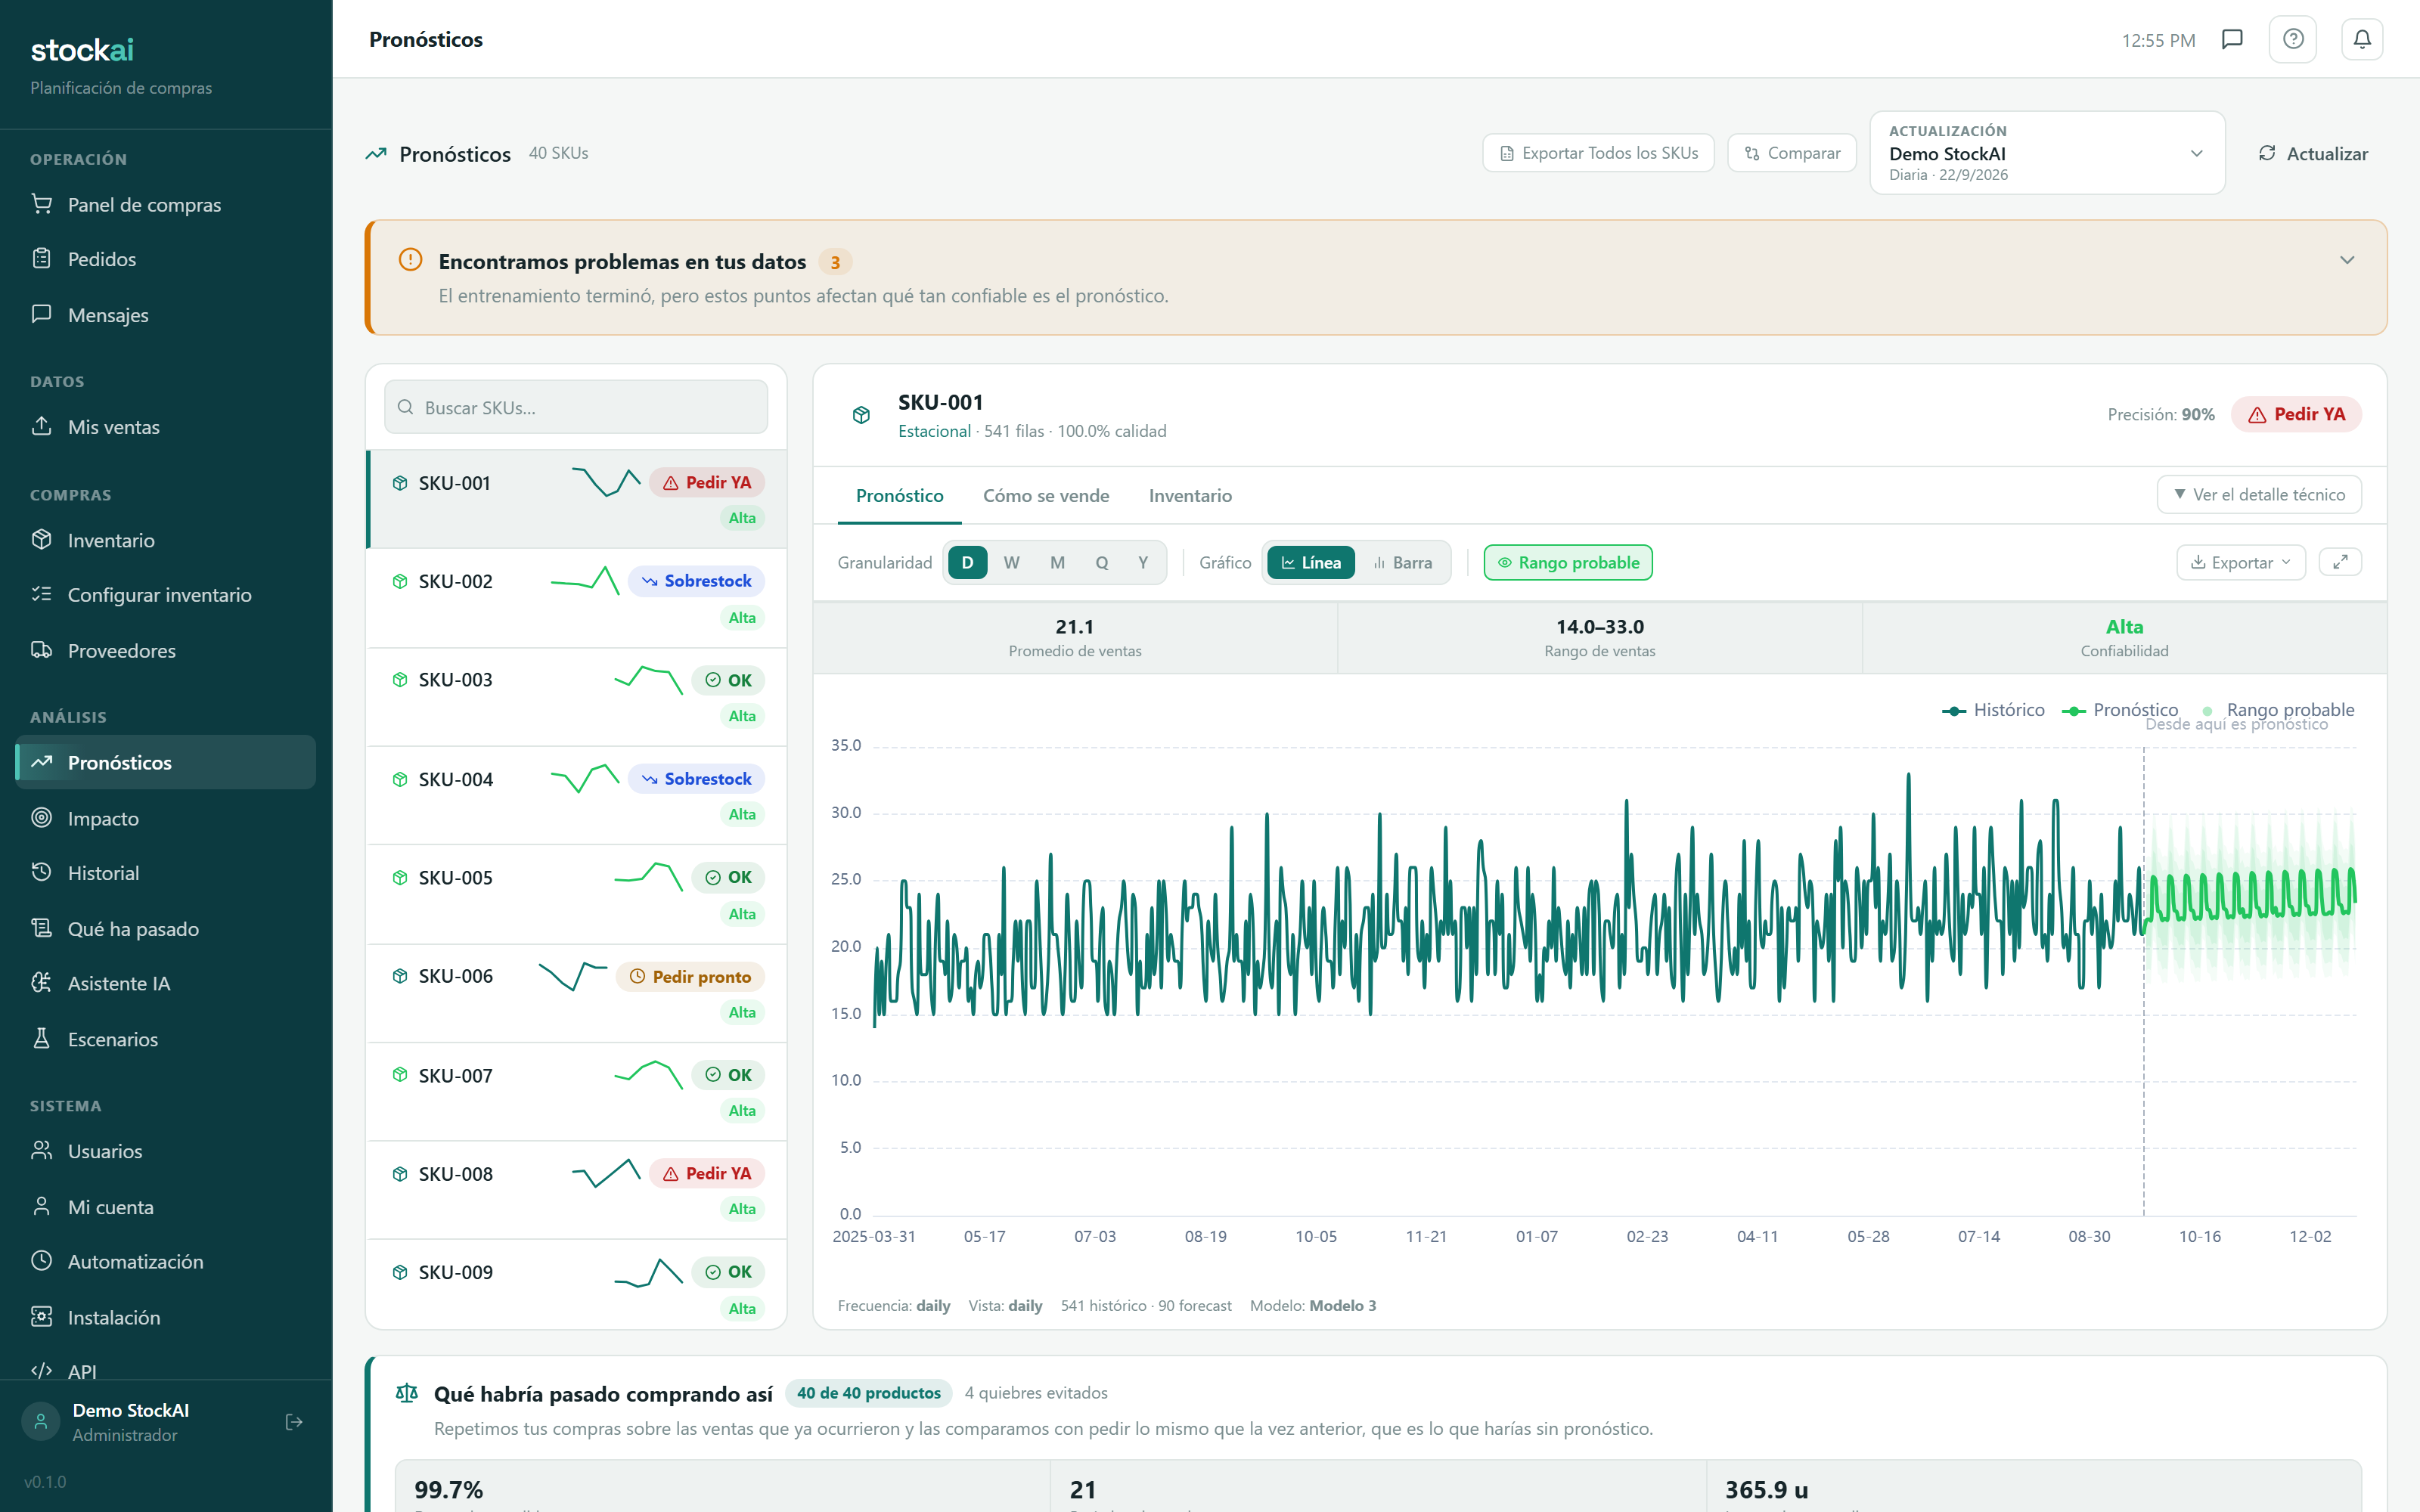Open Mis ventas upload section
The height and width of the screenshot is (1512, 2420).
click(166, 427)
